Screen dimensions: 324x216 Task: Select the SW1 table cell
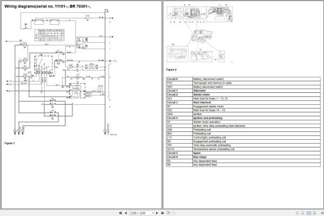pyautogui.click(x=179, y=87)
